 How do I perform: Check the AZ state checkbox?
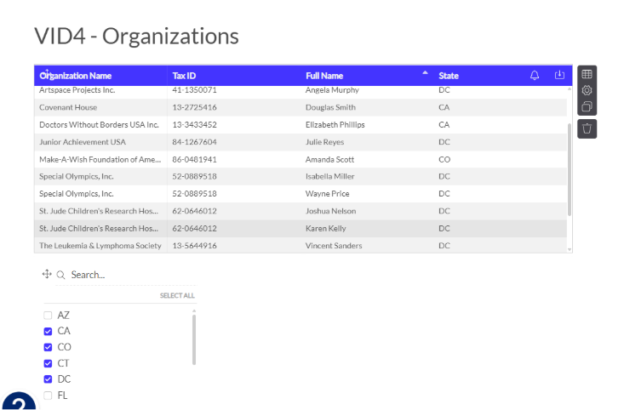click(x=48, y=316)
